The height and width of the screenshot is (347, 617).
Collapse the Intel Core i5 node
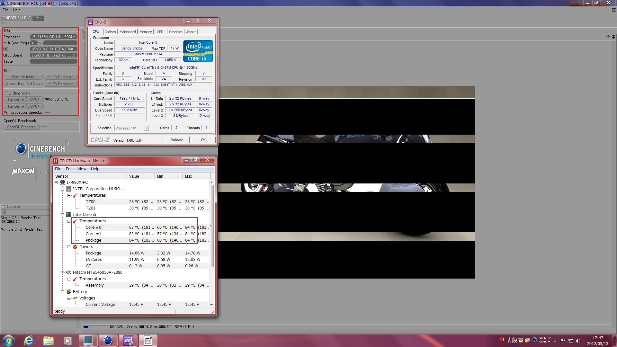click(x=63, y=215)
